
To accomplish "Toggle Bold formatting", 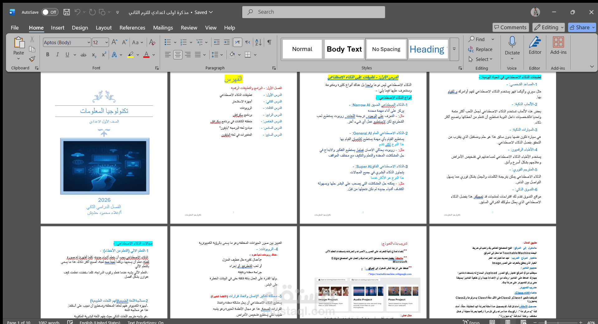I will click(48, 55).
